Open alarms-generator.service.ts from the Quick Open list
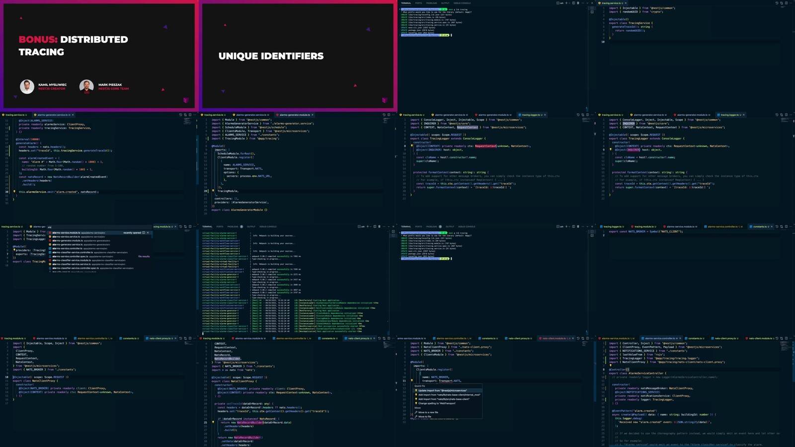795x447 pixels. [x=98, y=244]
